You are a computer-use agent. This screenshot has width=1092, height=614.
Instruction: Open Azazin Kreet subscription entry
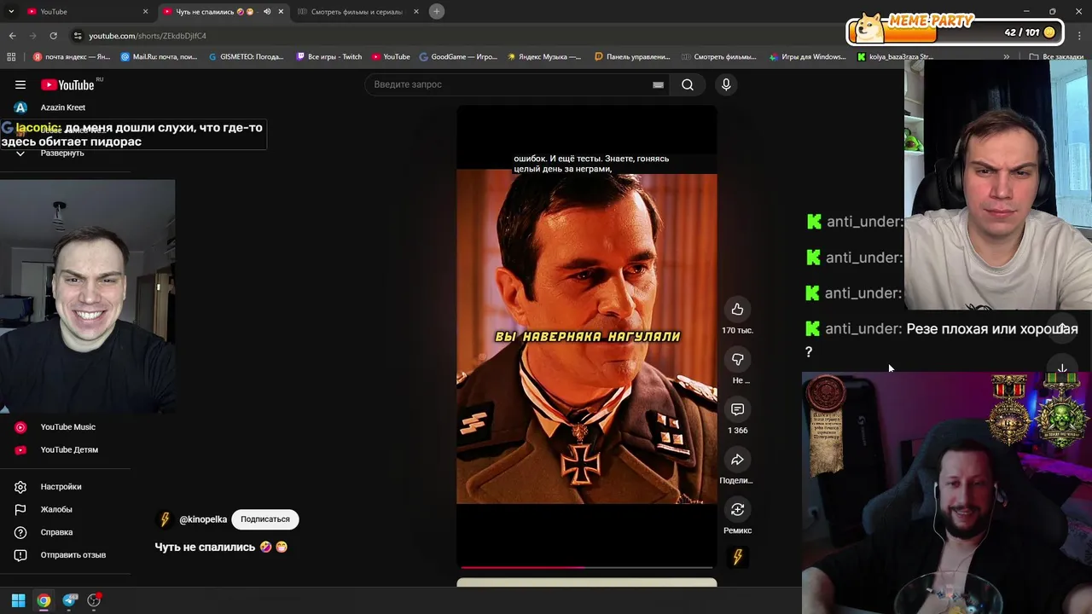(x=64, y=107)
